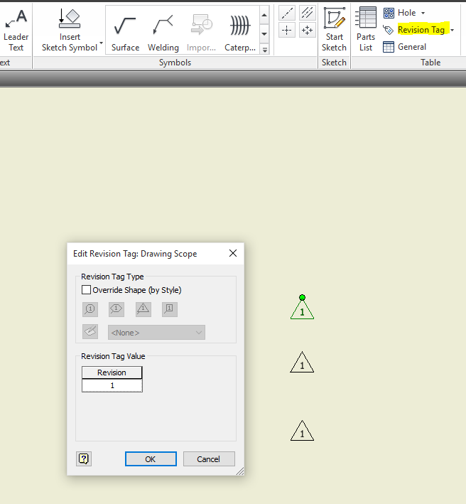Click the user-defined sketch symbol shape button

90,331
